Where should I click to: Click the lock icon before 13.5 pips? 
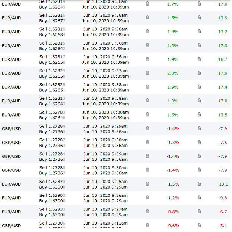tap(199, 114)
